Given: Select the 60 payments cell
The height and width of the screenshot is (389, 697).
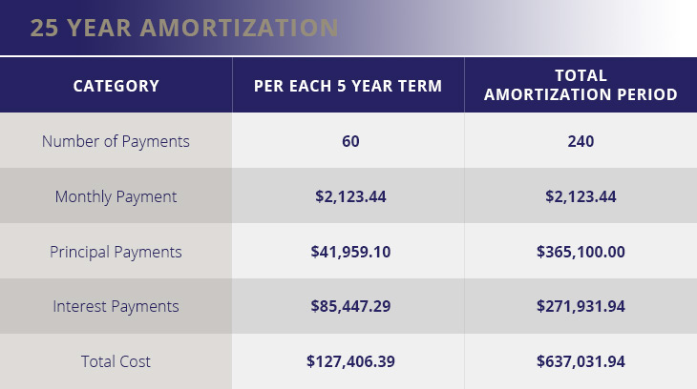Looking at the screenshot, I should [x=350, y=141].
